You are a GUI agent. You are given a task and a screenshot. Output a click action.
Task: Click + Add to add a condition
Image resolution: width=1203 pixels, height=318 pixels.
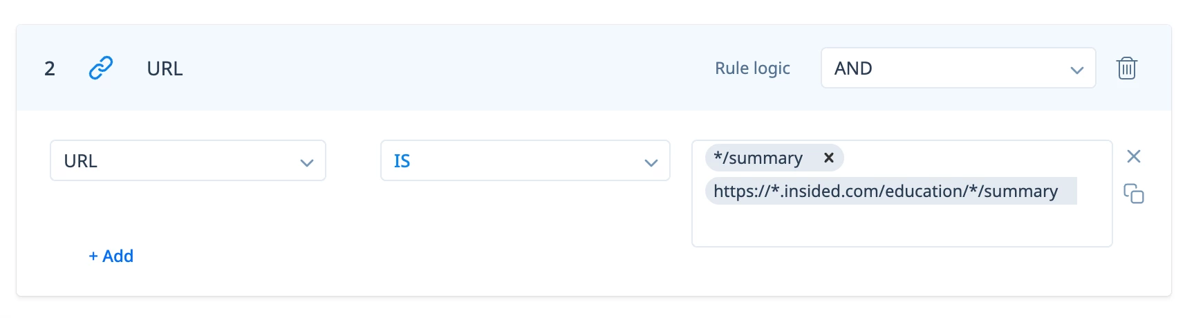click(111, 256)
